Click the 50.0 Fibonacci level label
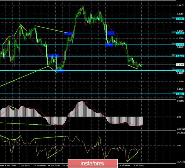185x168 pixels. tap(173, 43)
